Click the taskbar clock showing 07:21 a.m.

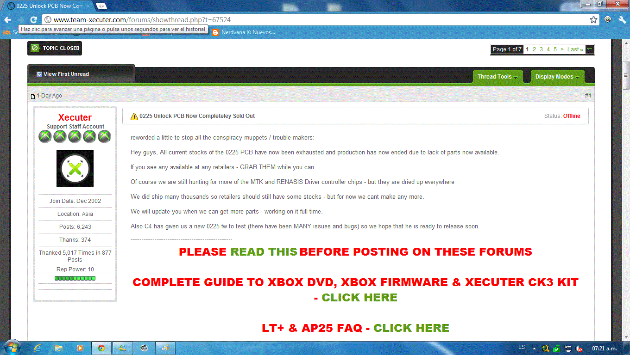(605, 348)
